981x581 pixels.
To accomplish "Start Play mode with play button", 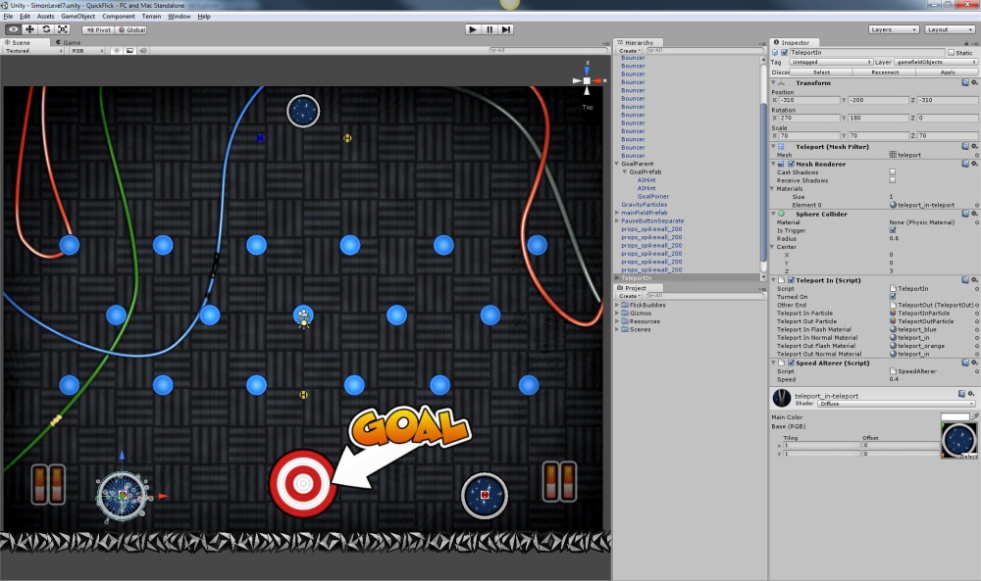I will click(473, 29).
